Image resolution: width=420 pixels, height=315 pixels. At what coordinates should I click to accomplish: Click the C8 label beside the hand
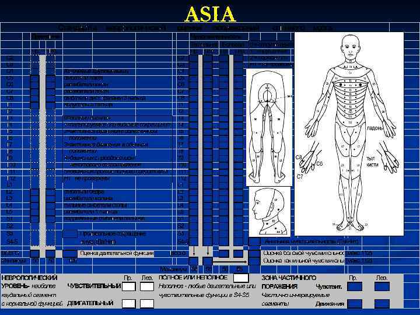pyautogui.click(x=299, y=157)
